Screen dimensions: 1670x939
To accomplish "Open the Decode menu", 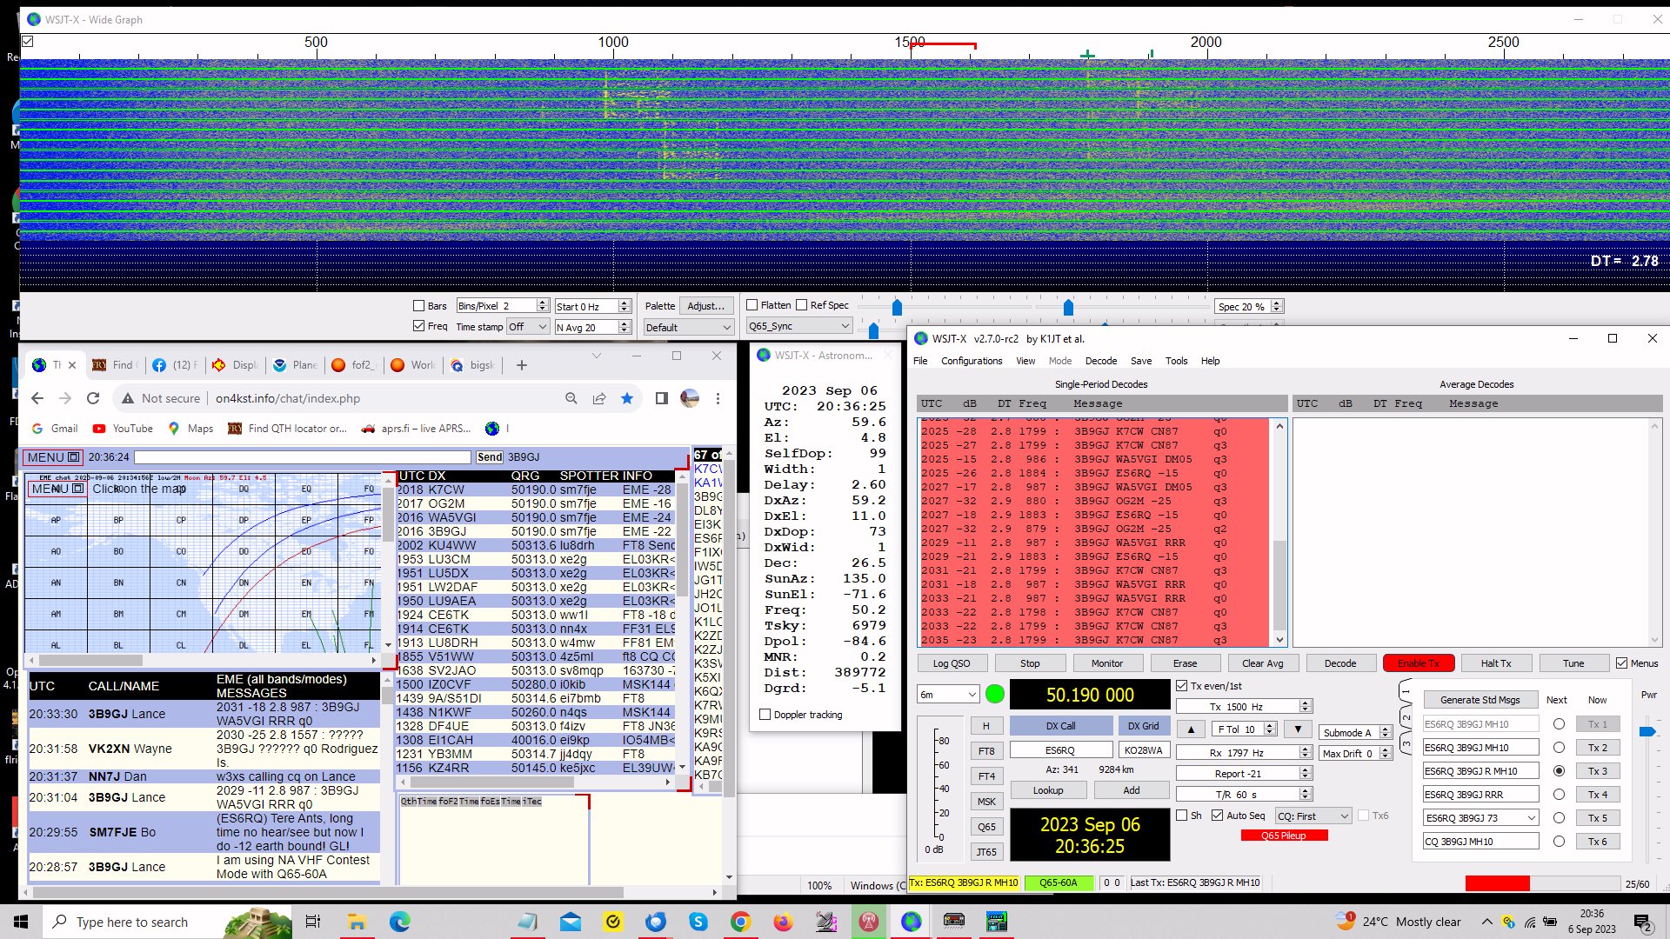I will [x=1100, y=361].
